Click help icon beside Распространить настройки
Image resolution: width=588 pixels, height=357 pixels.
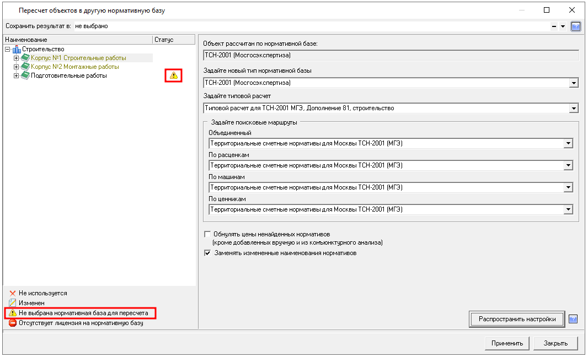point(573,319)
